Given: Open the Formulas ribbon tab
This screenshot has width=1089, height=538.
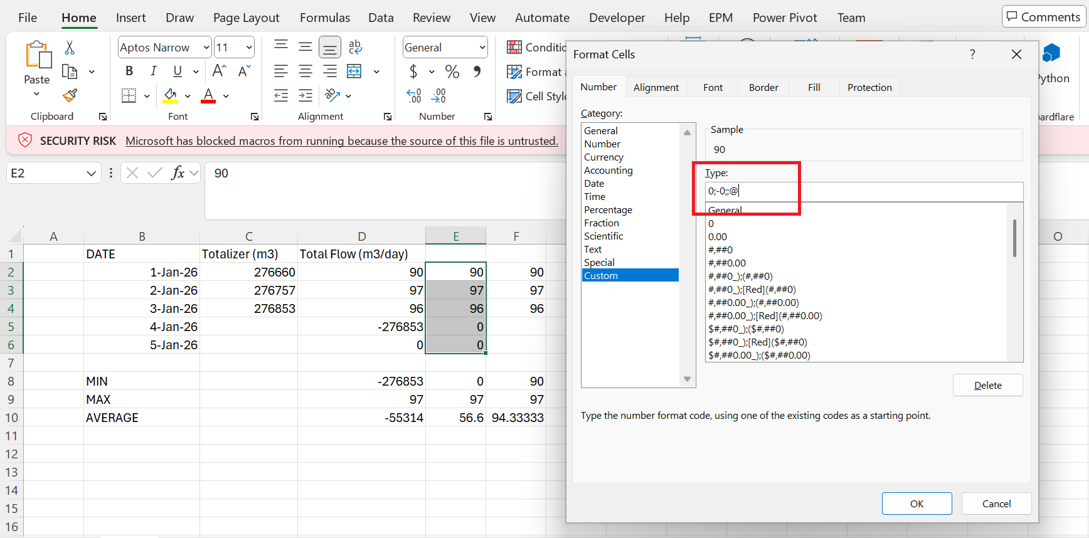Looking at the screenshot, I should pyautogui.click(x=325, y=18).
